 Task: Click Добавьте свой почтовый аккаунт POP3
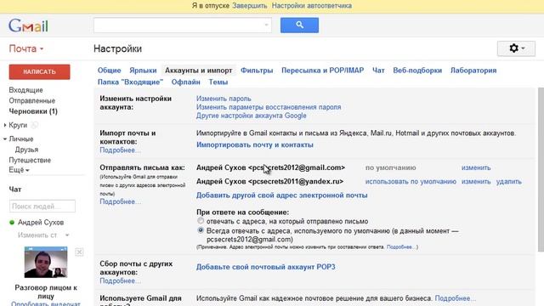(x=266, y=267)
